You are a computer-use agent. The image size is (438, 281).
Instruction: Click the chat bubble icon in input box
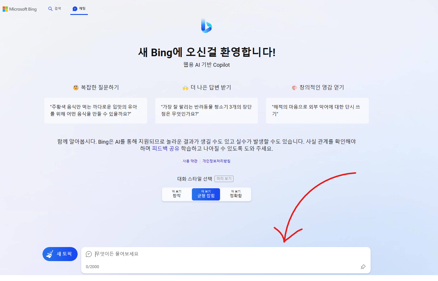click(89, 254)
